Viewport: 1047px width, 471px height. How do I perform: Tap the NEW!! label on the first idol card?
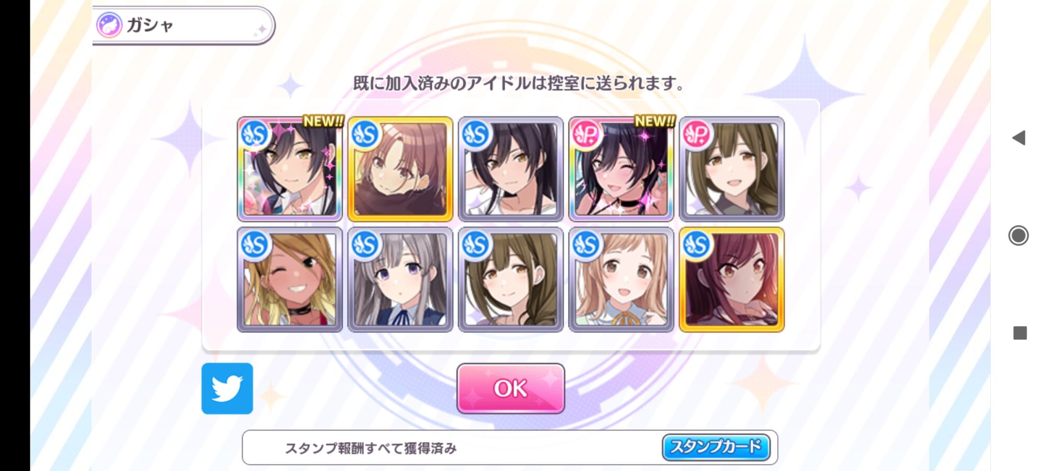(323, 121)
